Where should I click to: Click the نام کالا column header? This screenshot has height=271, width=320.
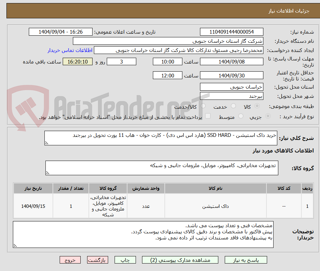(216, 188)
